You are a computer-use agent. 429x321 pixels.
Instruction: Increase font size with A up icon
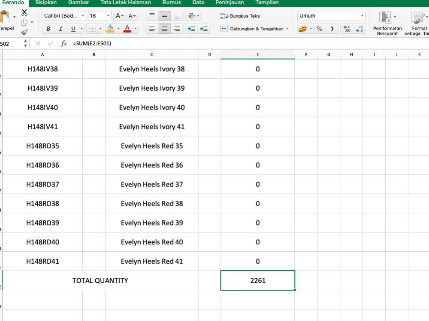coord(120,16)
